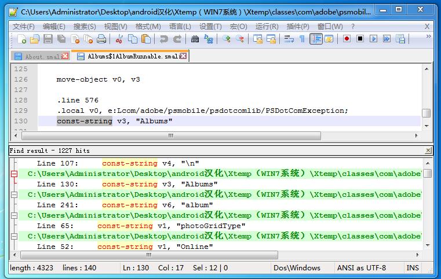The height and width of the screenshot is (279, 441).
Task: Start macro recording with the red dot
Action: 347,39
